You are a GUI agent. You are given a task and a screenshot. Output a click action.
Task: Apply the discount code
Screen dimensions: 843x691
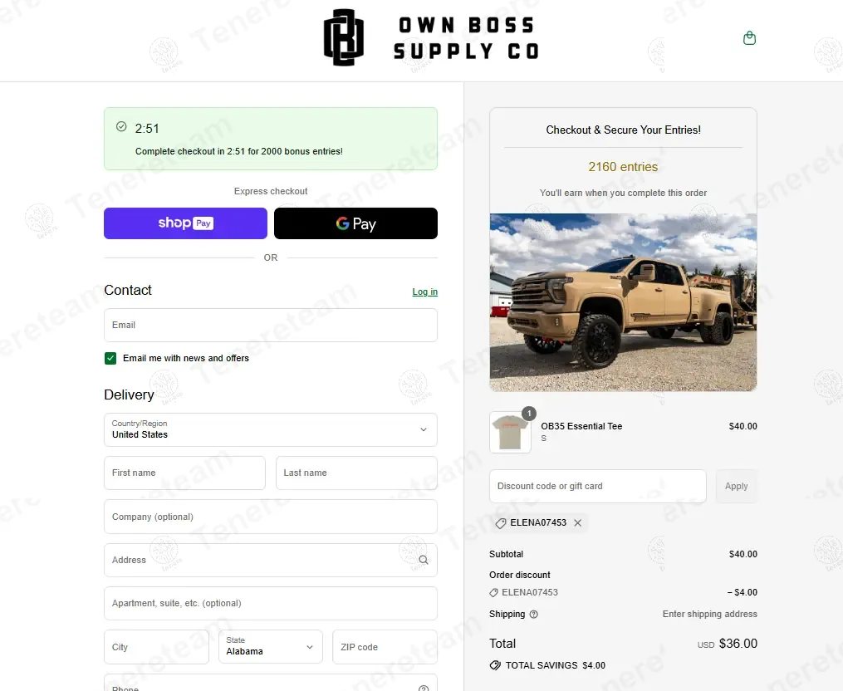pyautogui.click(x=736, y=486)
